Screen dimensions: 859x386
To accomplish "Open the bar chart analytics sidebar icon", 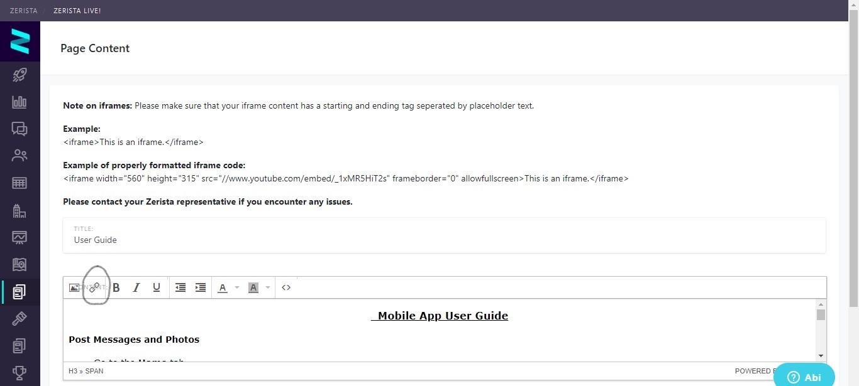I will pos(20,102).
